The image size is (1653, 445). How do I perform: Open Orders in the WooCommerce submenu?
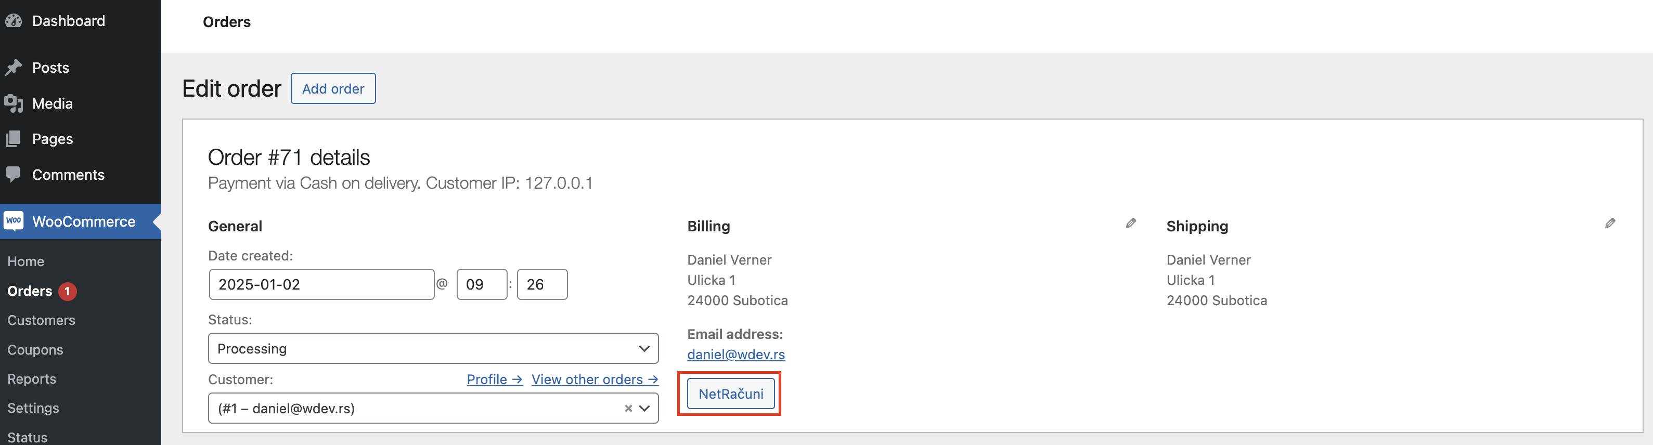30,291
